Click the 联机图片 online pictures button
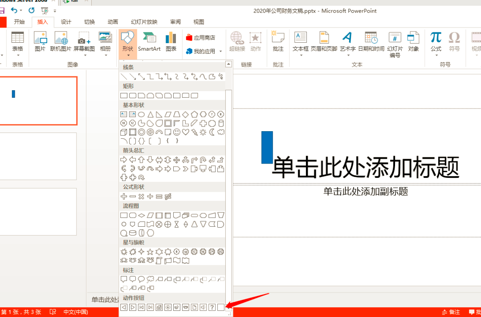The height and width of the screenshot is (317, 481). click(61, 41)
